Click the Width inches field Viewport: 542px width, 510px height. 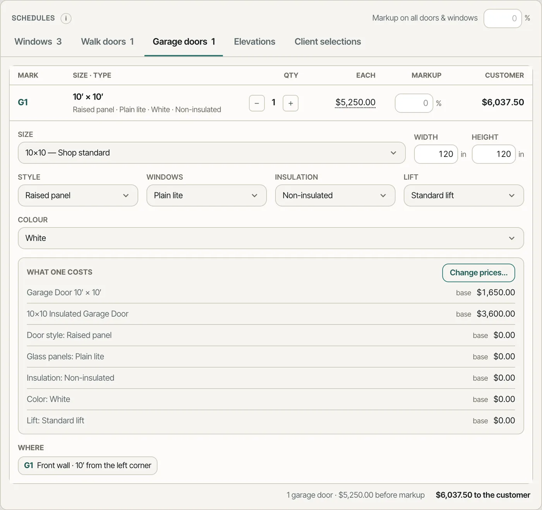[436, 154]
